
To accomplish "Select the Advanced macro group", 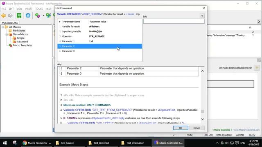I will 22,42.
